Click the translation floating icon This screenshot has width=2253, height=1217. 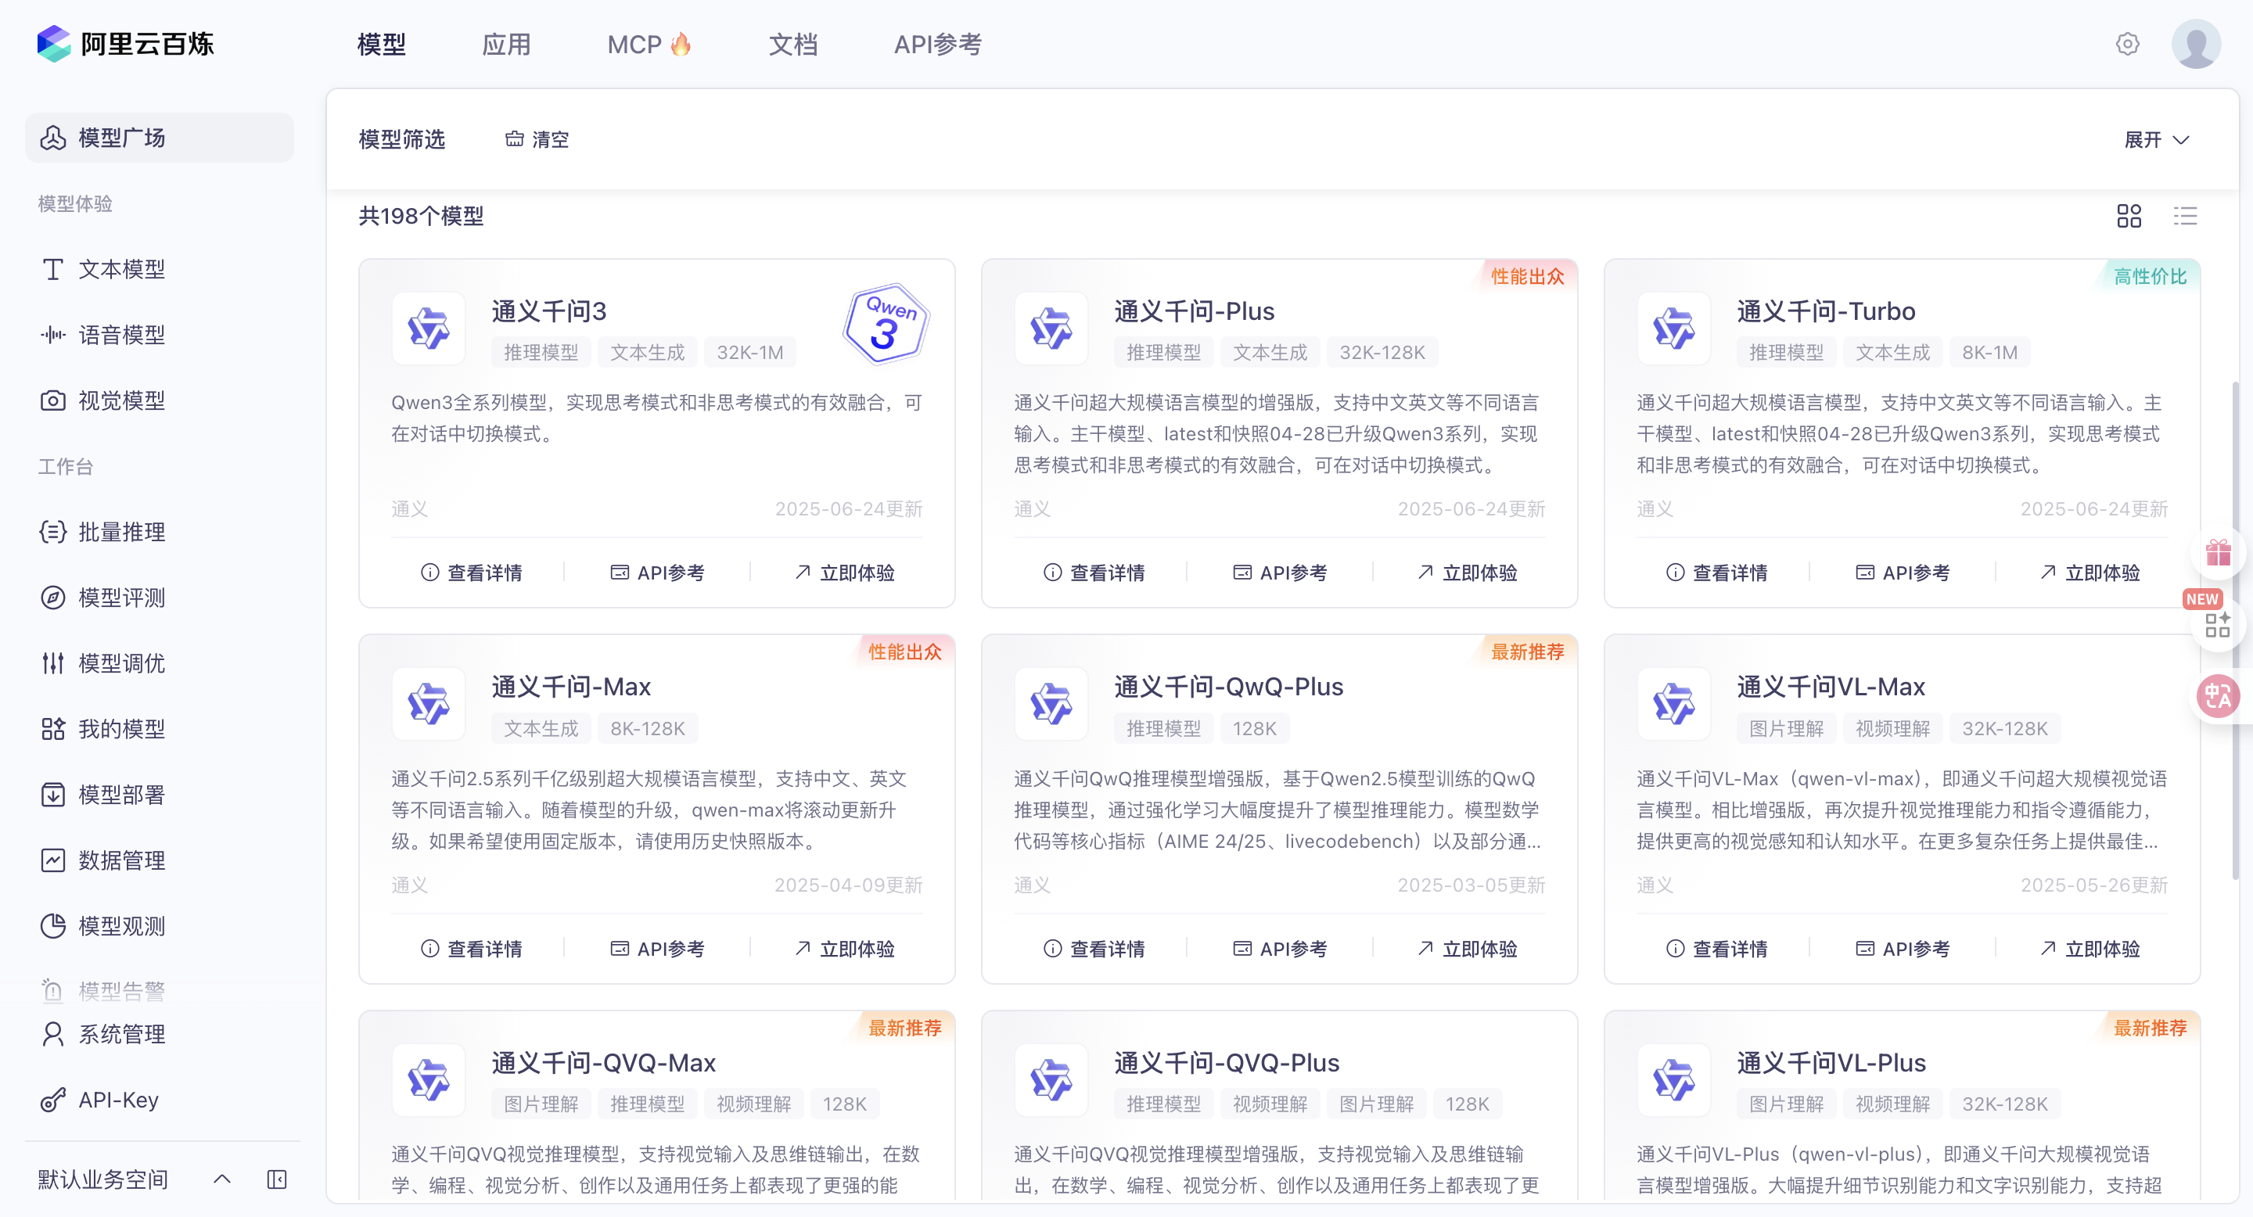click(2217, 696)
